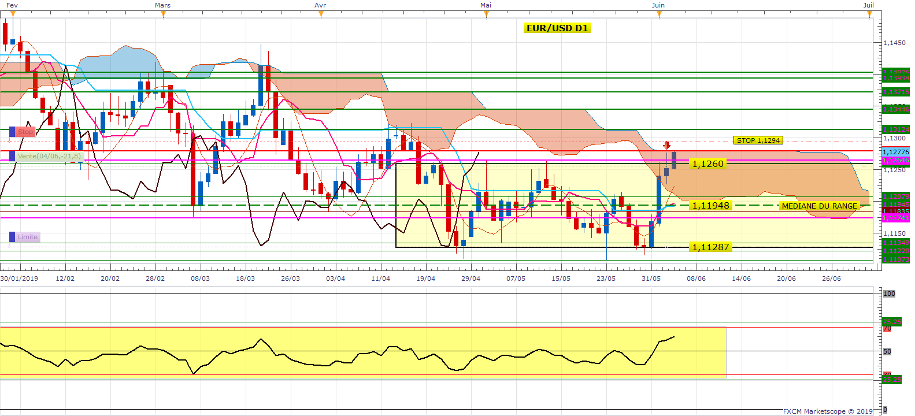Click the 07/05 date on the time axis

click(516, 278)
